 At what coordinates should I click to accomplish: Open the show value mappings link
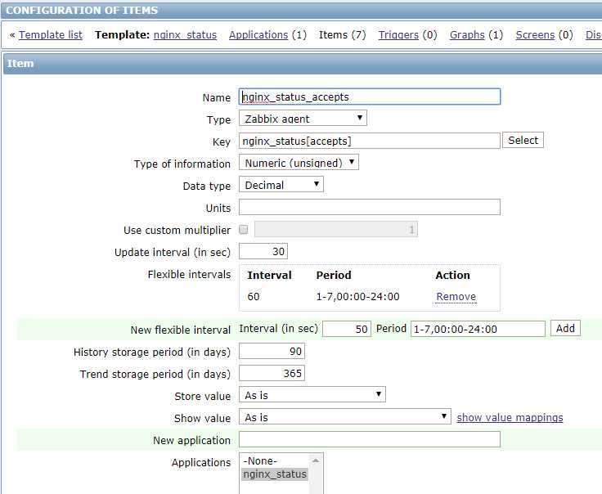tap(510, 418)
